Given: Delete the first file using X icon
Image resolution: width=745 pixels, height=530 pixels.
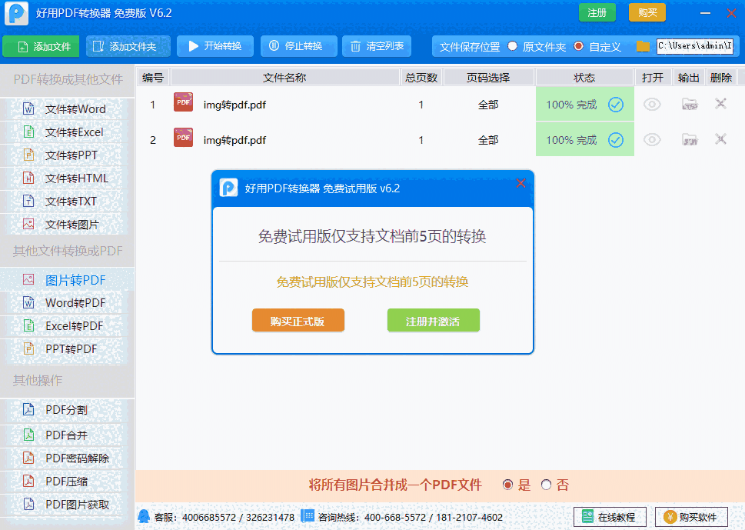Looking at the screenshot, I should point(720,104).
